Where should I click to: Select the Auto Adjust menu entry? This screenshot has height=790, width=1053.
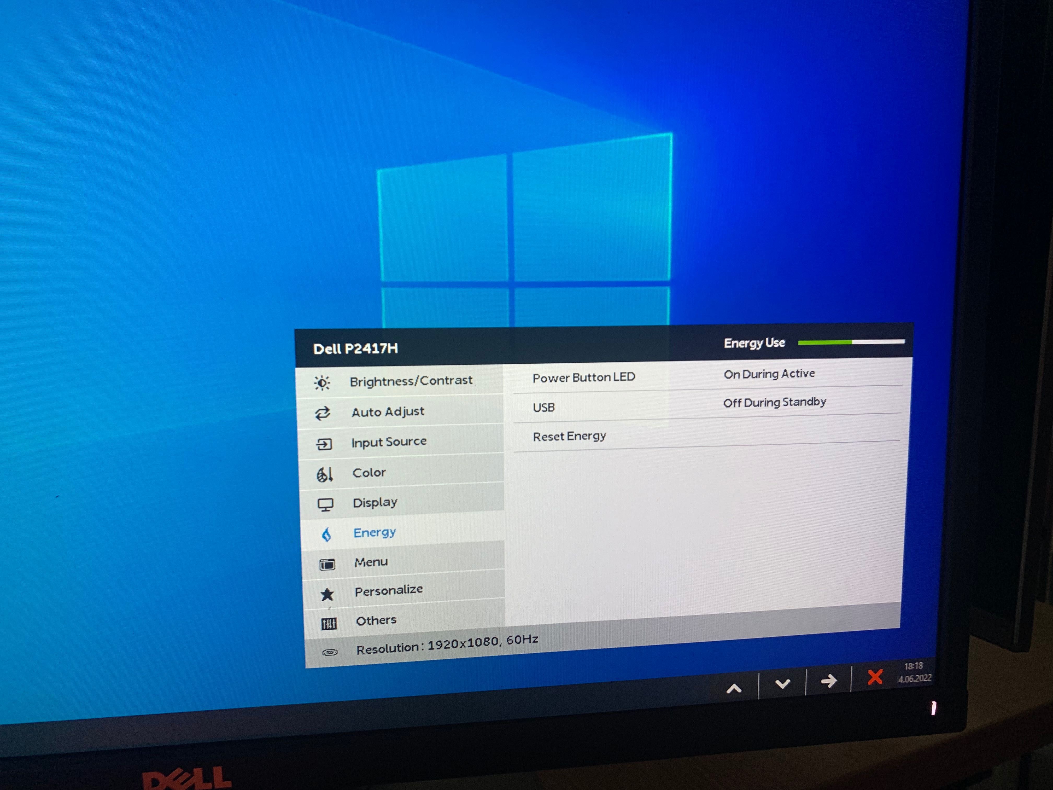click(400, 411)
